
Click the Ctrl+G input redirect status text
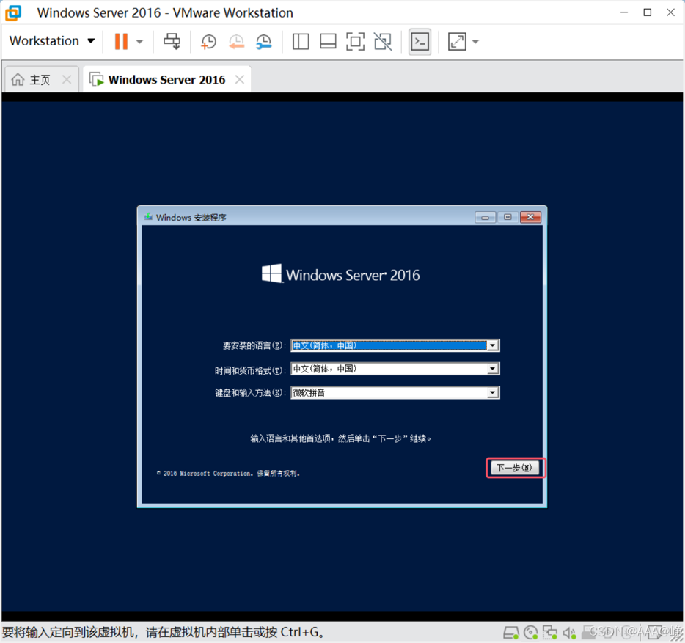tap(163, 632)
